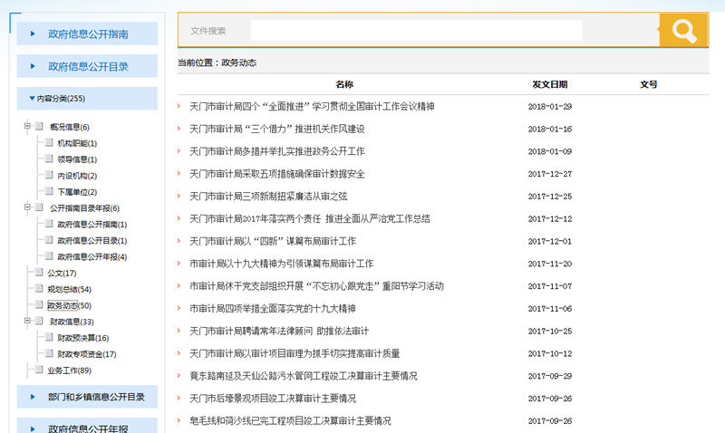Collapse the 公开指南目录年报(6) tree node
Screen dimensions: 725x433
27,208
